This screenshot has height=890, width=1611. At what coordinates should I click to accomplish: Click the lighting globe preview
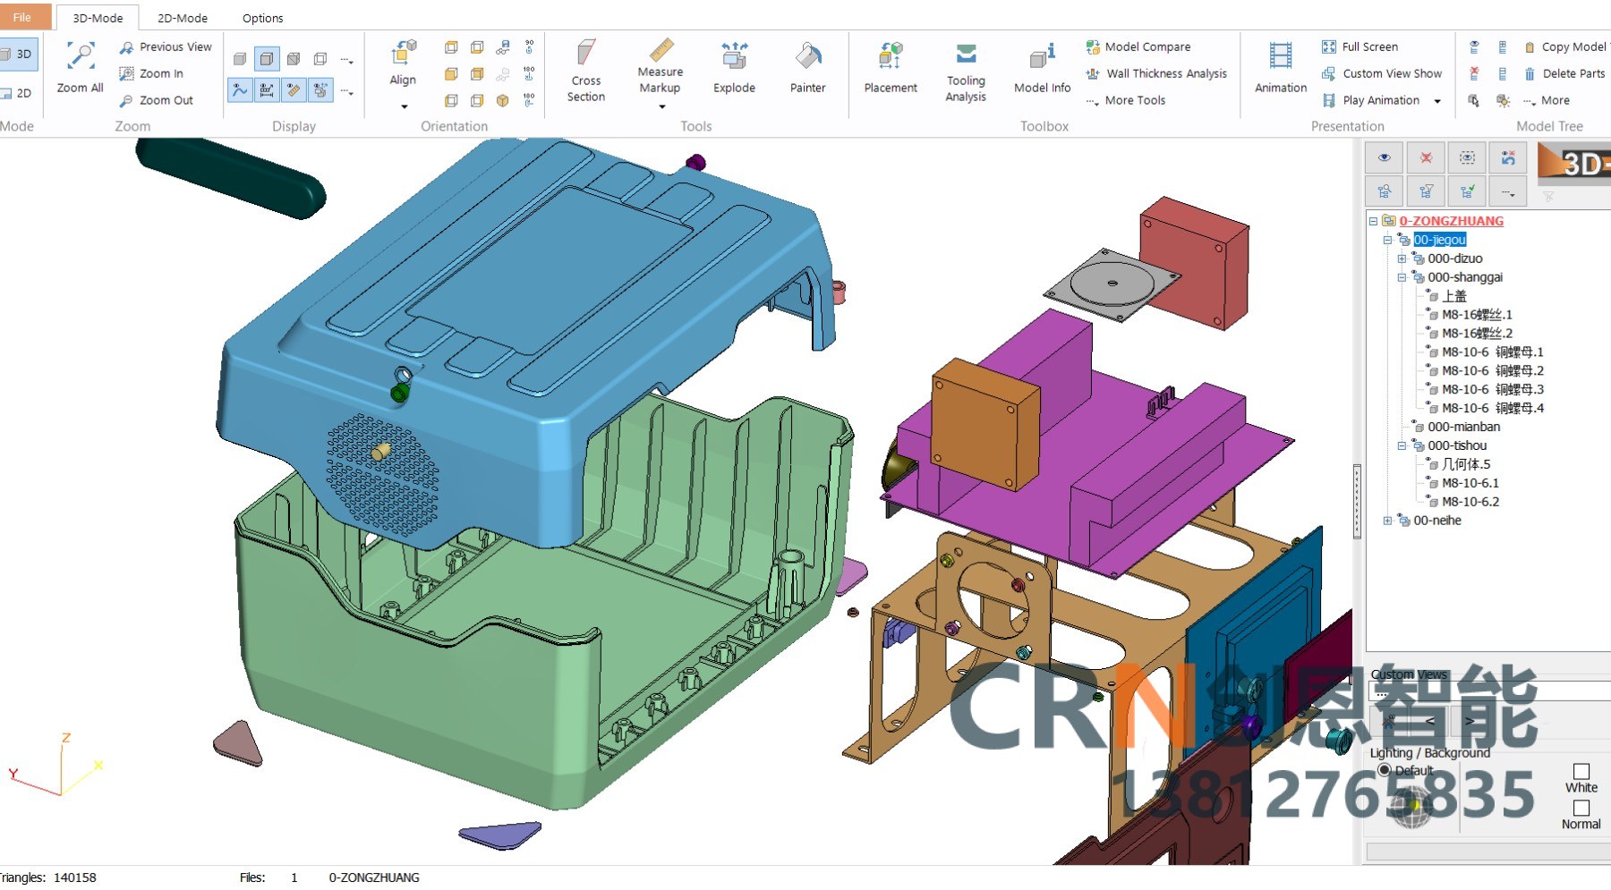tap(1413, 807)
